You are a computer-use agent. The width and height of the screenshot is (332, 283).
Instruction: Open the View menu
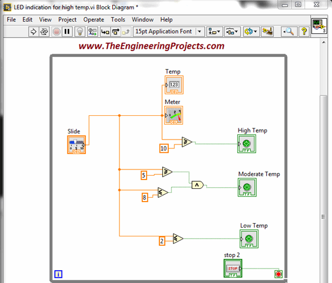click(x=45, y=20)
